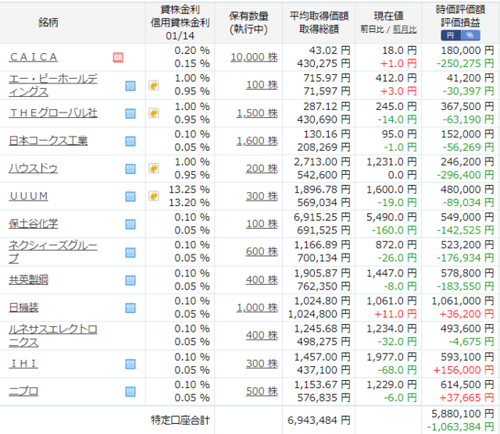Open the calendar icon for THEグローバル社
500x434 pixels.
click(130, 113)
